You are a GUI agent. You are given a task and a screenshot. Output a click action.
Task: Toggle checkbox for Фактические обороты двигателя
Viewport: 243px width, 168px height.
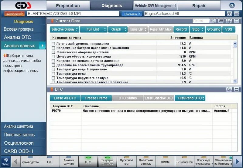pyautogui.click(x=53, y=52)
